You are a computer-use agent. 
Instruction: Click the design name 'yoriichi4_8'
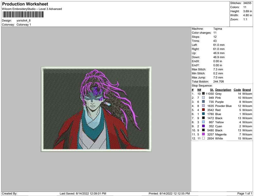(x=24, y=21)
